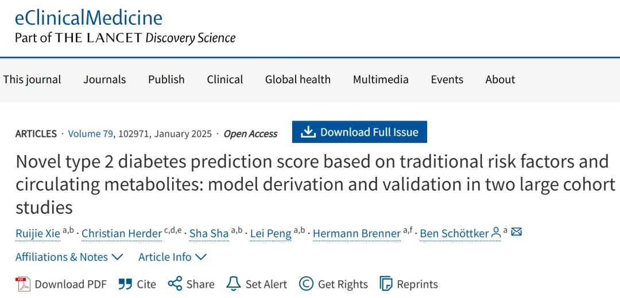Click the bell Set Alert icon
Viewport: 620px width, 298px height.
pos(233,284)
